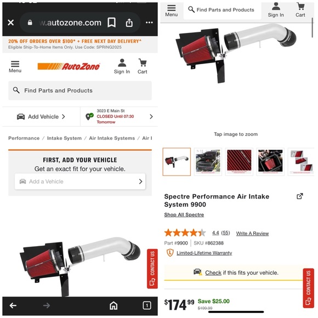
Task: Tap the share icon in address bar
Action: tap(129, 22)
